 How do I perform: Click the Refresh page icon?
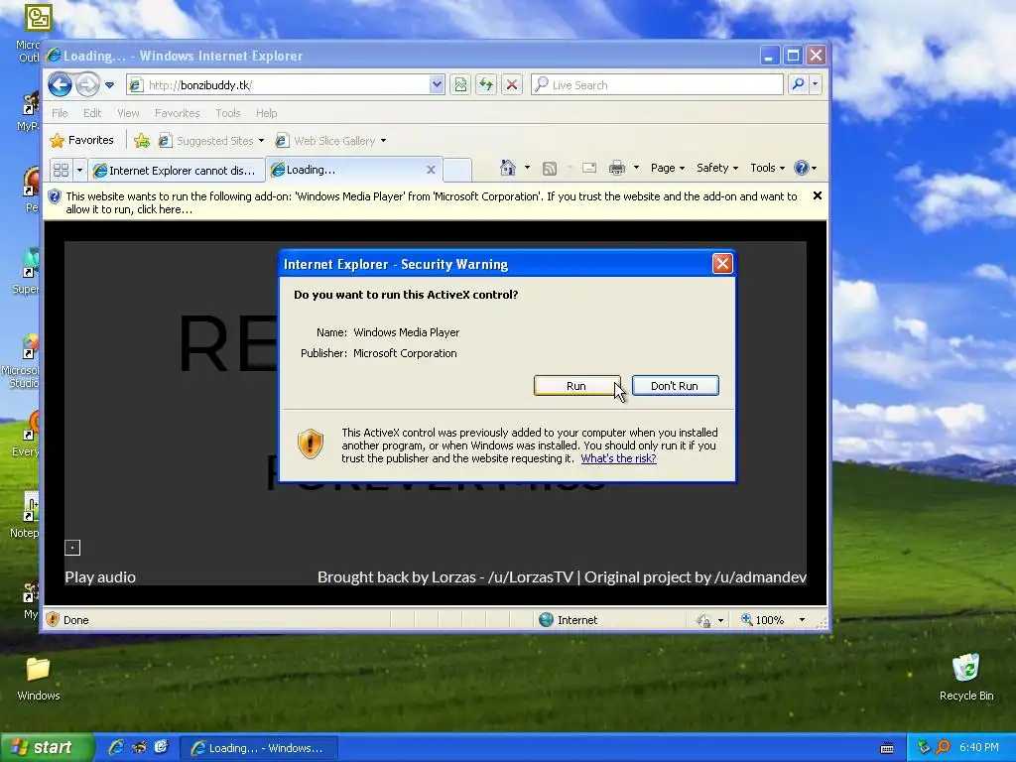(486, 85)
